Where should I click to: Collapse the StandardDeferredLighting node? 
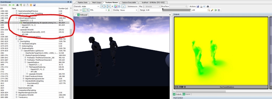pos(24,81)
